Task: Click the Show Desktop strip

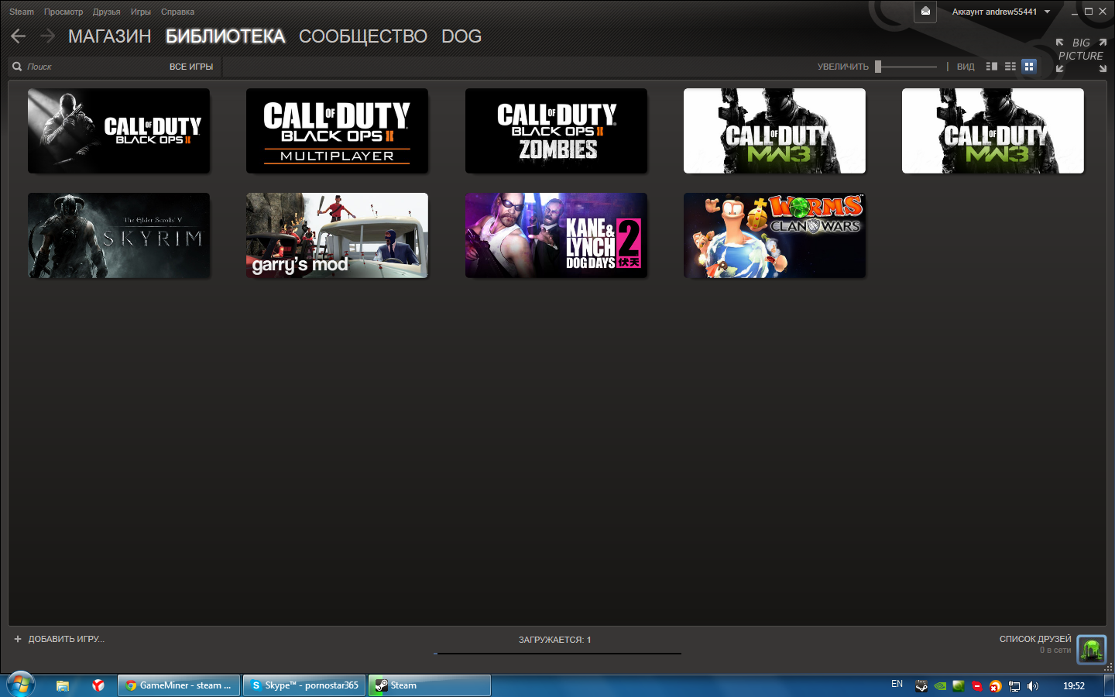Action: pos(1110,685)
